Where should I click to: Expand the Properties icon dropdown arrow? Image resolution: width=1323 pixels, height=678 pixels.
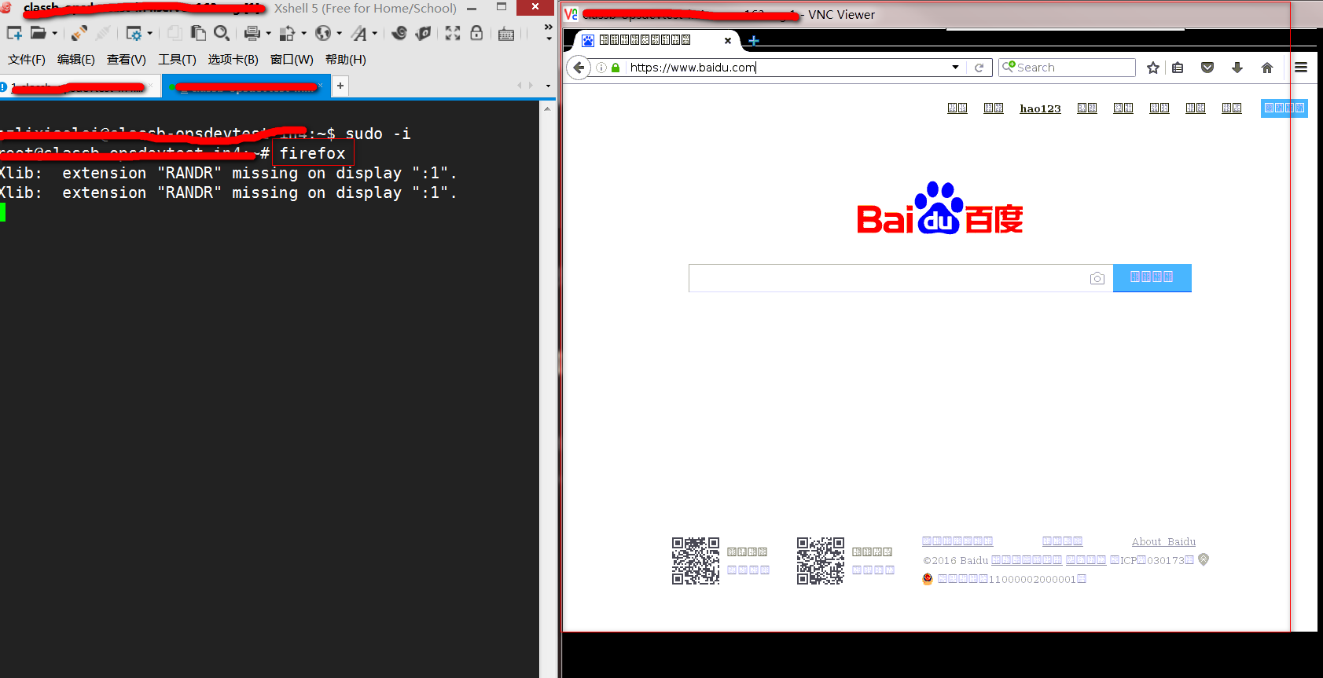tap(149, 33)
